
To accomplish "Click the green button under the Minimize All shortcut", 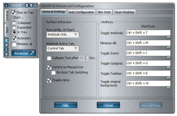I will (169, 47).
